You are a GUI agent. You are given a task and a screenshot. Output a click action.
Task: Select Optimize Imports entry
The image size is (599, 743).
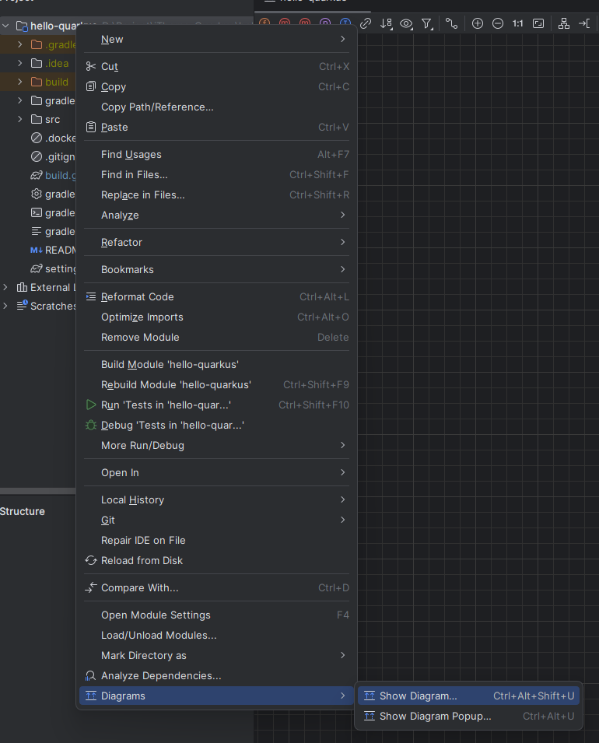216,317
